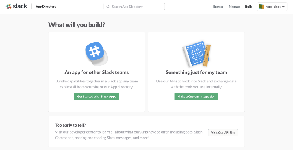Click the Slack hashtag logo icon
This screenshot has height=150, width=293.
click(9, 7)
